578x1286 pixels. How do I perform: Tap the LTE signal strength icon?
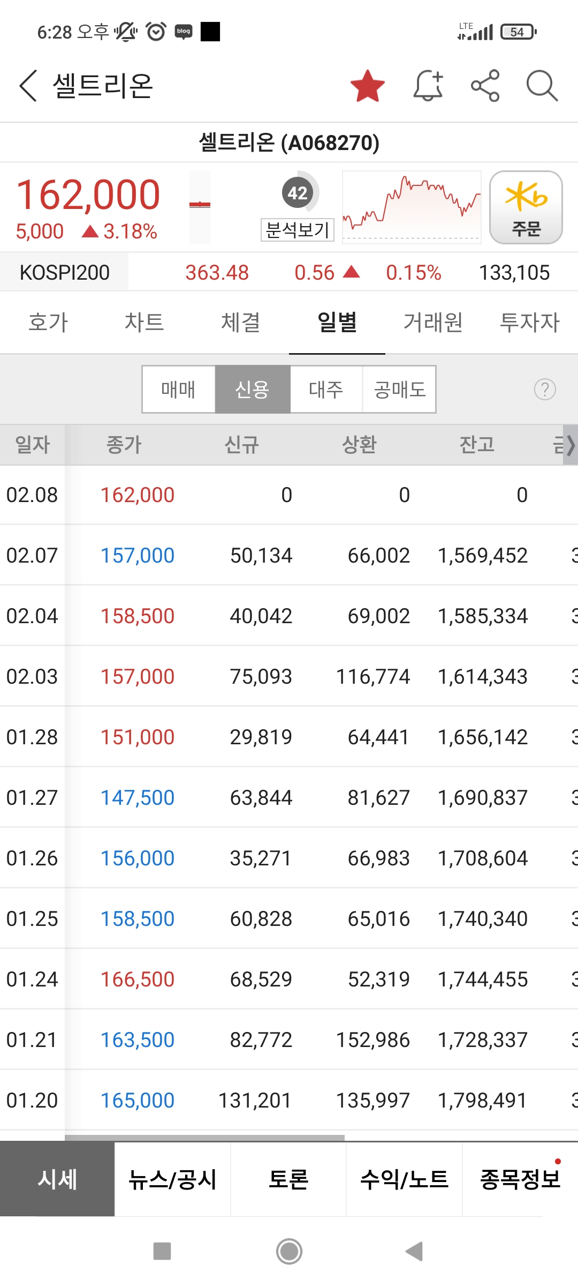click(475, 32)
